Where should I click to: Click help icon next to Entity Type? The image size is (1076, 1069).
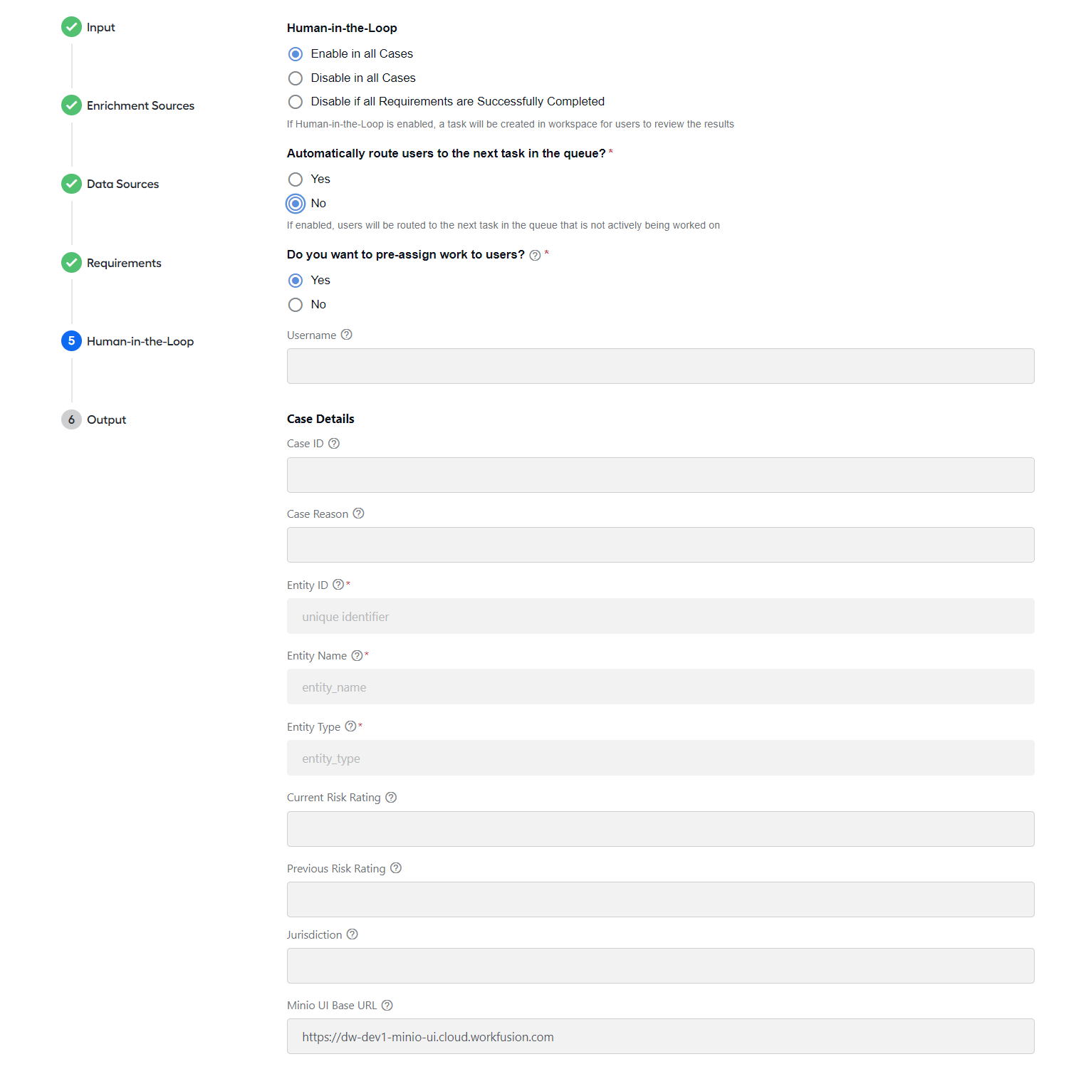coord(350,726)
